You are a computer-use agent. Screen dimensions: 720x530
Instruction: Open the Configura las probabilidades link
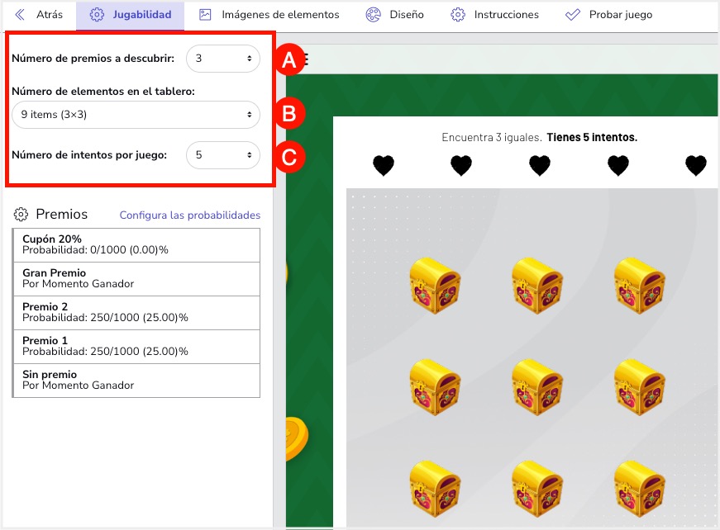189,215
